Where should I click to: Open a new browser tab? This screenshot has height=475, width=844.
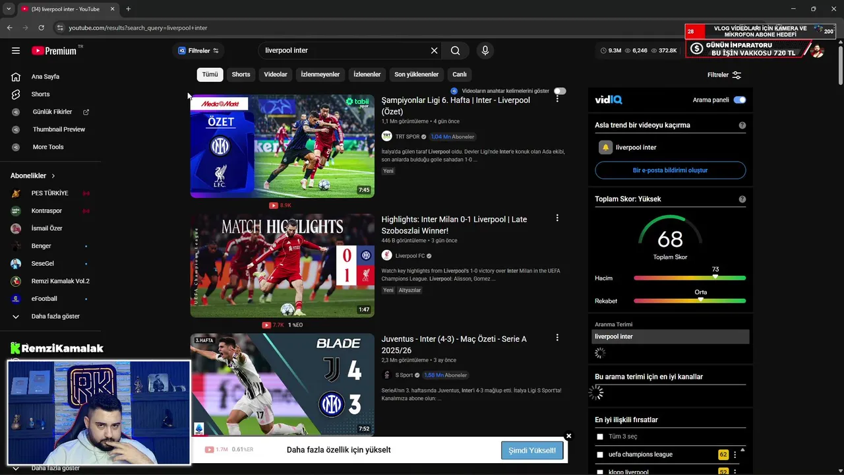tap(128, 9)
